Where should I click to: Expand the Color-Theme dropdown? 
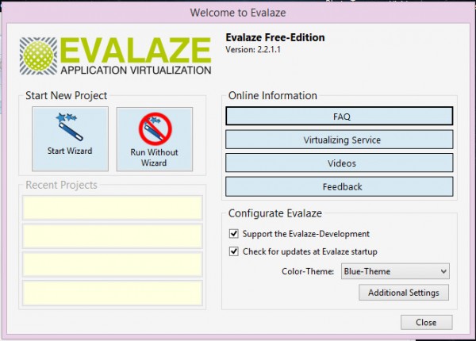(395, 271)
